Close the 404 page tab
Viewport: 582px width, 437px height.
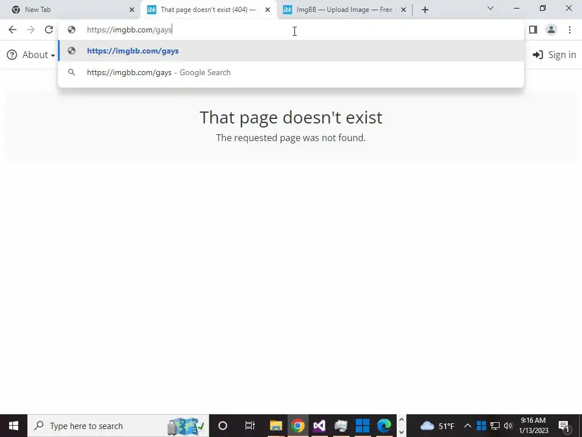tap(268, 10)
